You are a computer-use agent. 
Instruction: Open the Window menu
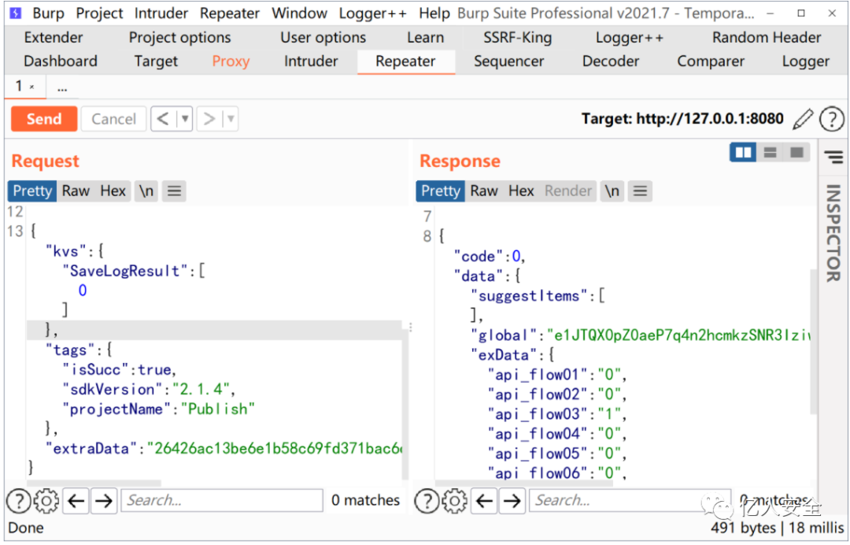pos(299,13)
